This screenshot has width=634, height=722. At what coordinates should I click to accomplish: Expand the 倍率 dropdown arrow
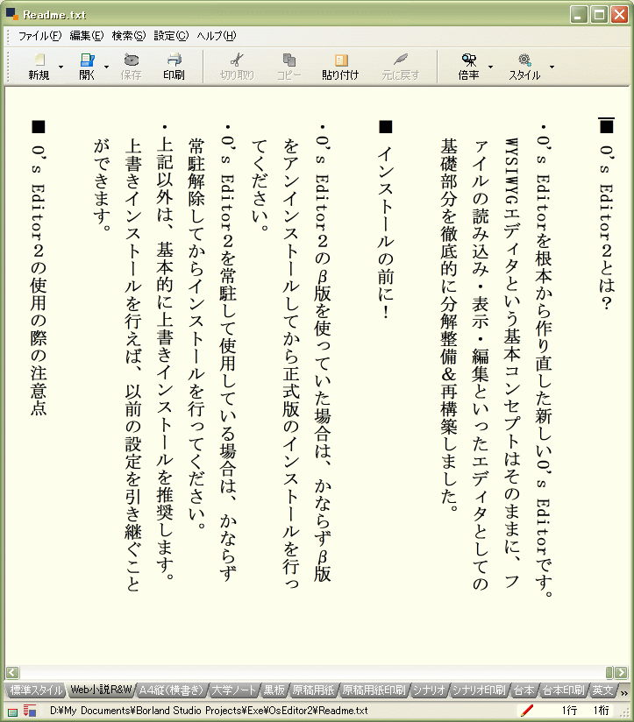point(490,67)
